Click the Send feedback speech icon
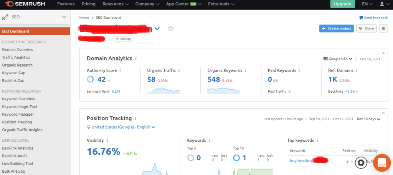The image size is (393, 175). pyautogui.click(x=361, y=18)
